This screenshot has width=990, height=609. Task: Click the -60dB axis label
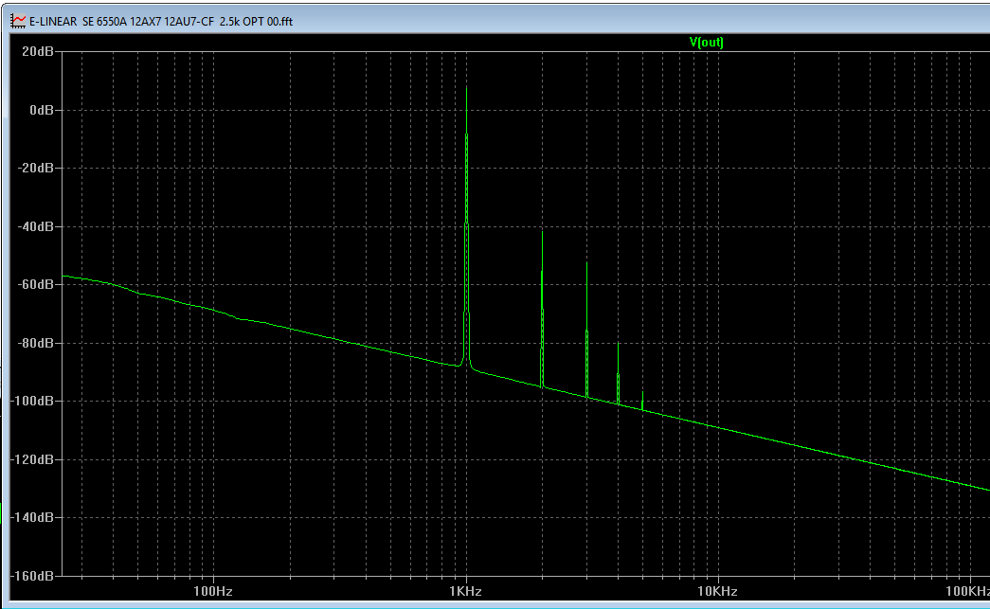pos(36,285)
